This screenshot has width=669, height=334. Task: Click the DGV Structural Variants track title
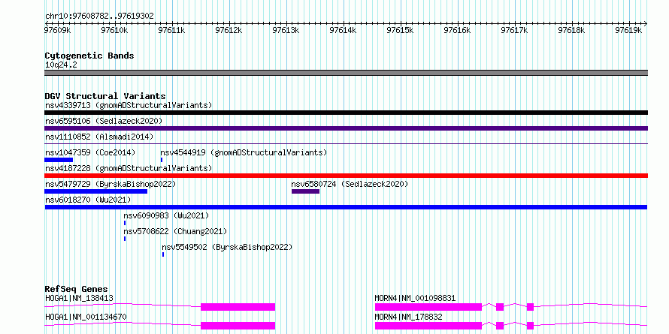click(105, 96)
